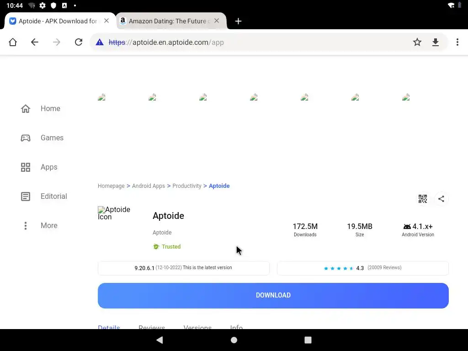
Task: Click the browser back arrow
Action: point(35,42)
